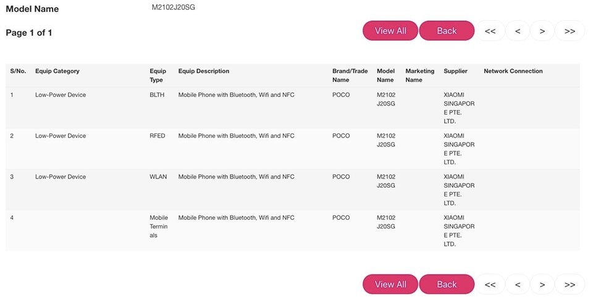Select the Equip Description column header
This screenshot has height=302, width=593.
pyautogui.click(x=203, y=71)
